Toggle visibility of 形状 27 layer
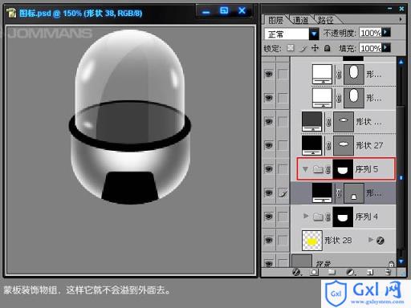Viewport: 411px width, 308px height. 269,145
